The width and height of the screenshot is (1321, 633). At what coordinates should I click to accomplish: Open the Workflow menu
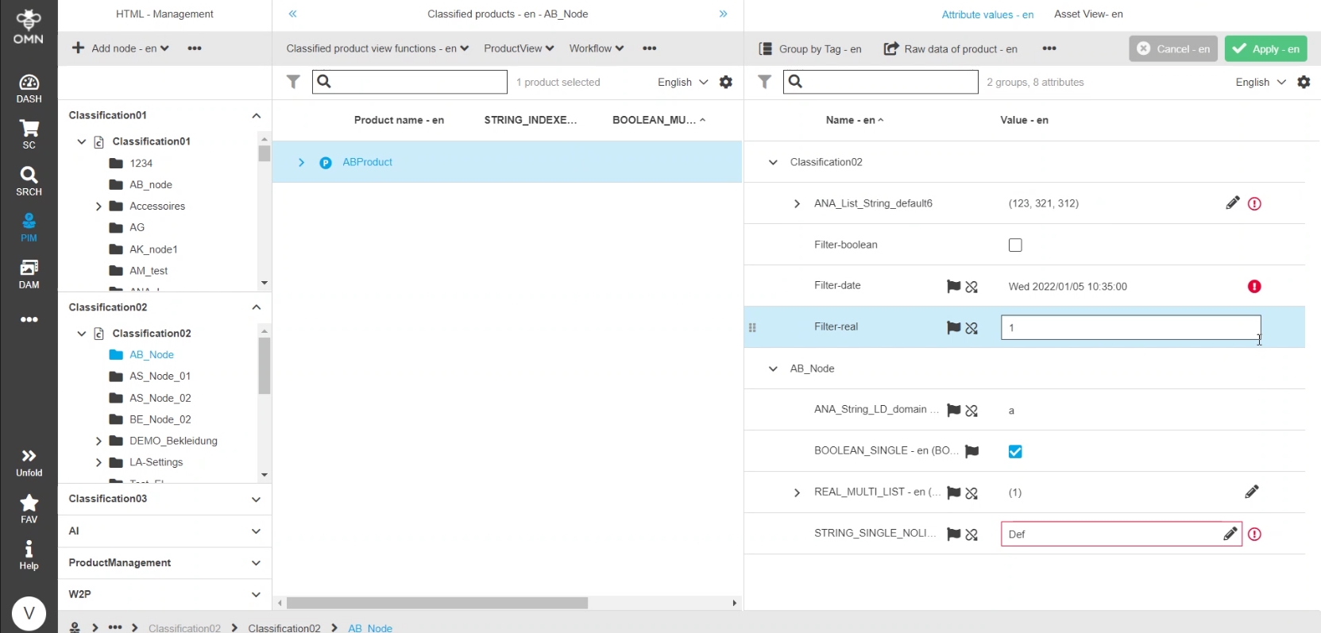pos(596,48)
